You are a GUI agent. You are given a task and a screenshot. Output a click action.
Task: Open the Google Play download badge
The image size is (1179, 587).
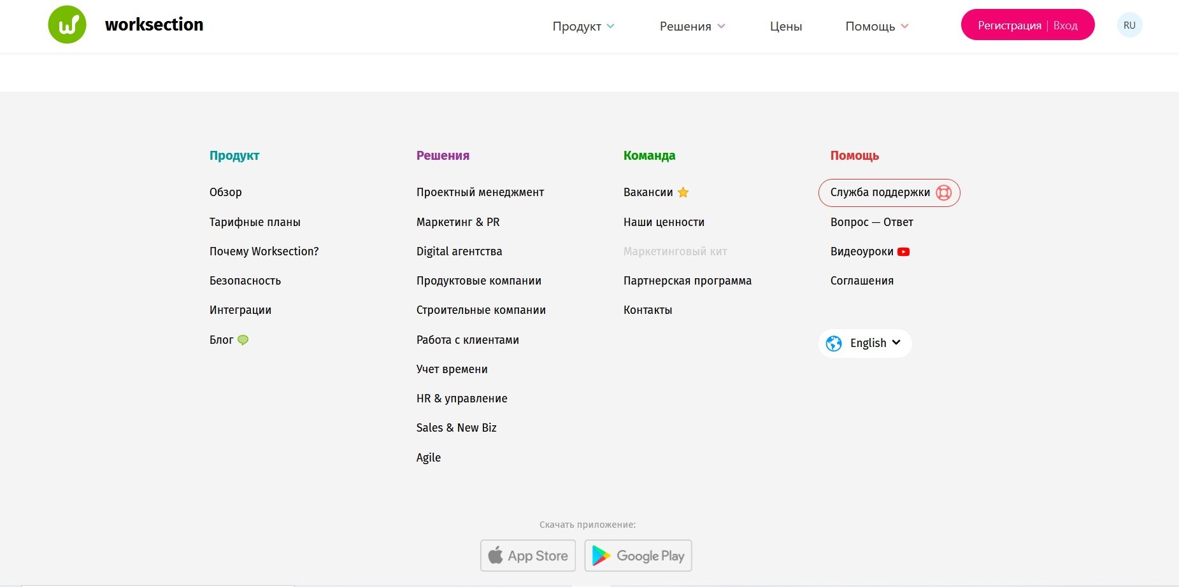tap(638, 556)
